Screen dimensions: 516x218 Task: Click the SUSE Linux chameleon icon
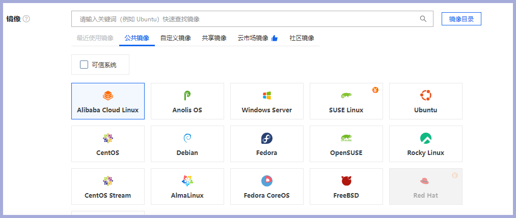click(x=346, y=96)
